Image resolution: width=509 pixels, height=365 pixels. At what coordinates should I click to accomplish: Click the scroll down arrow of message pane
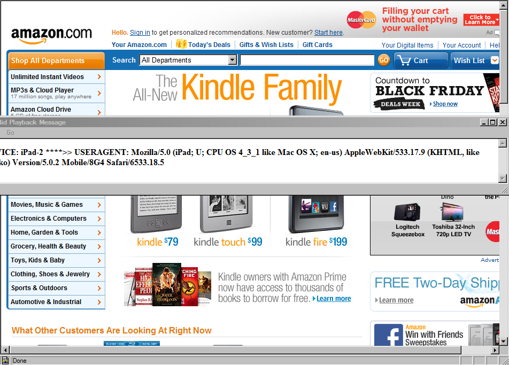coord(503,178)
